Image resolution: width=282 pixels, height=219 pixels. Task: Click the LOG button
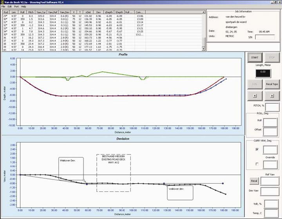pyautogui.click(x=255, y=84)
